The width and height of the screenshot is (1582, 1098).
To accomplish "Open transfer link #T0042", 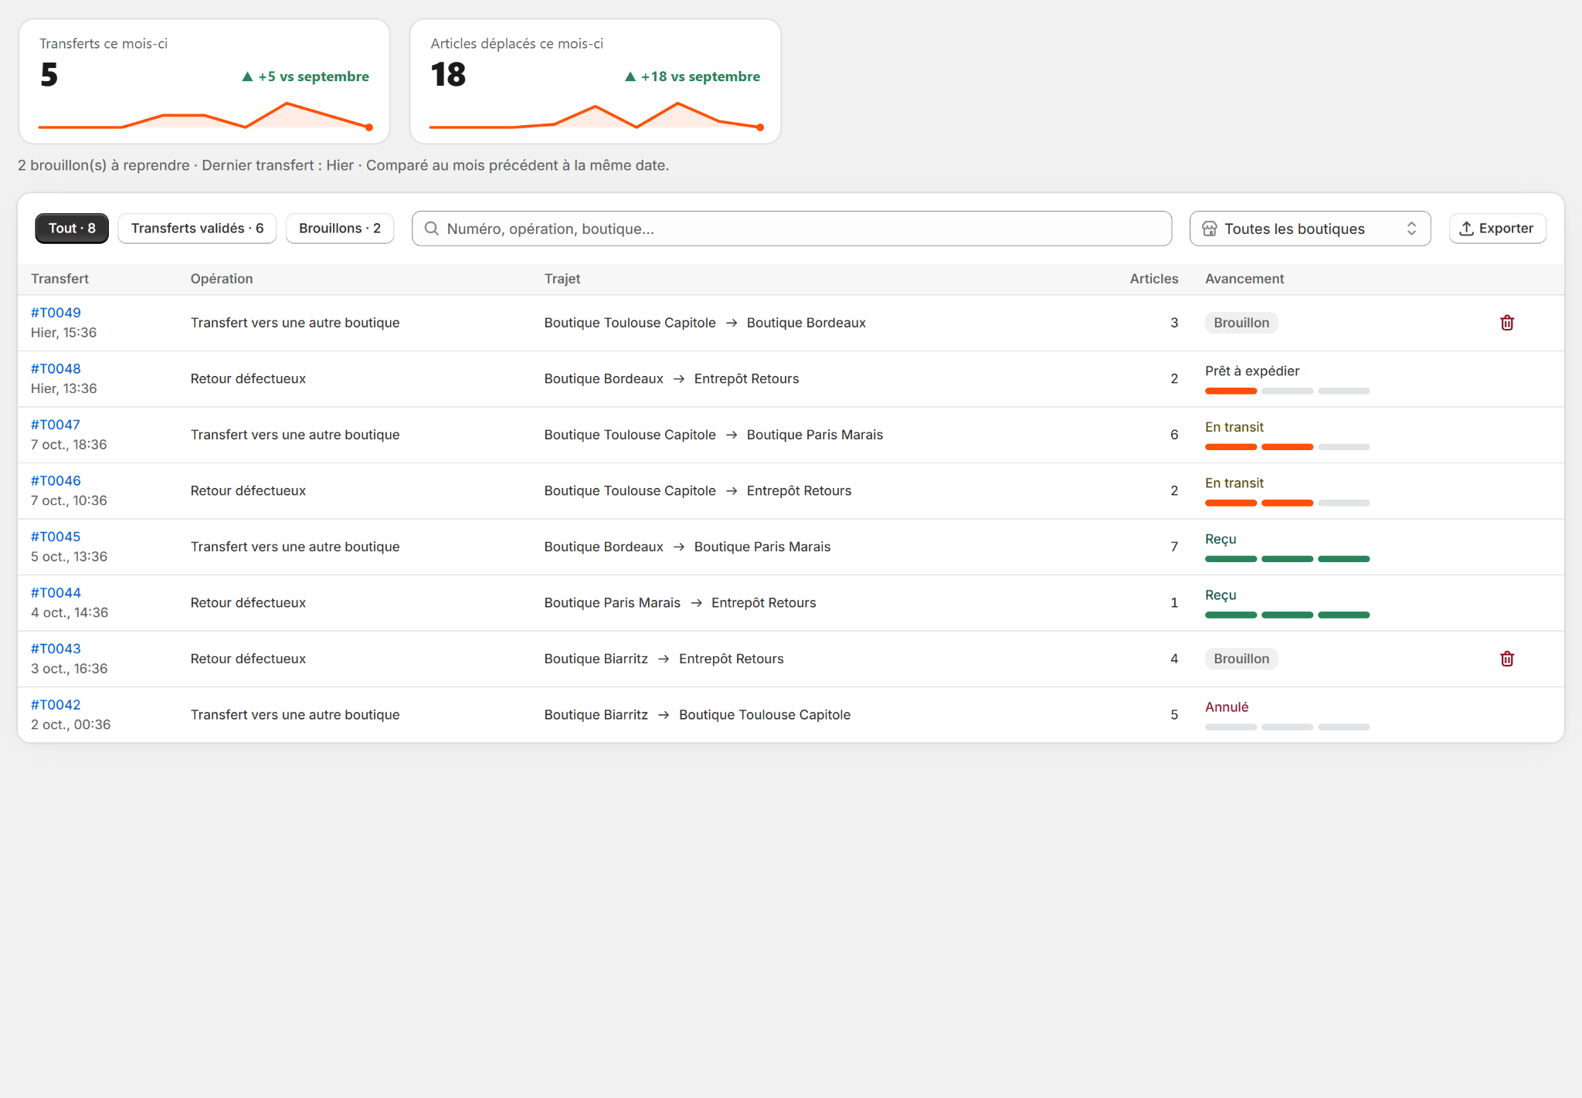I will click(56, 705).
